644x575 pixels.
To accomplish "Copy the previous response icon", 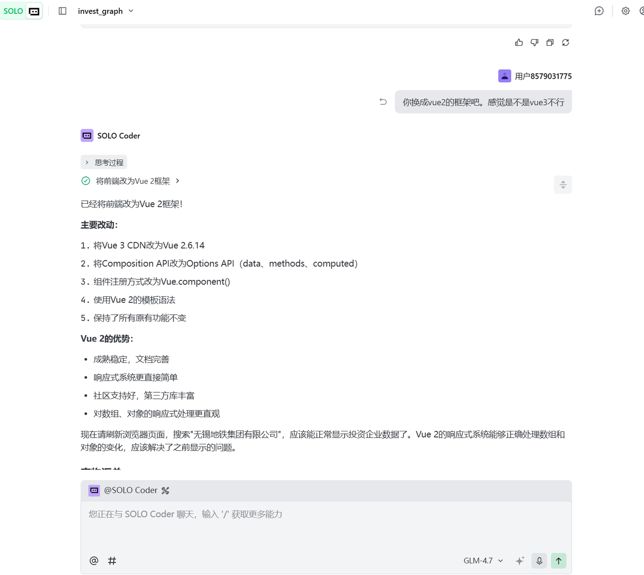I will [550, 43].
